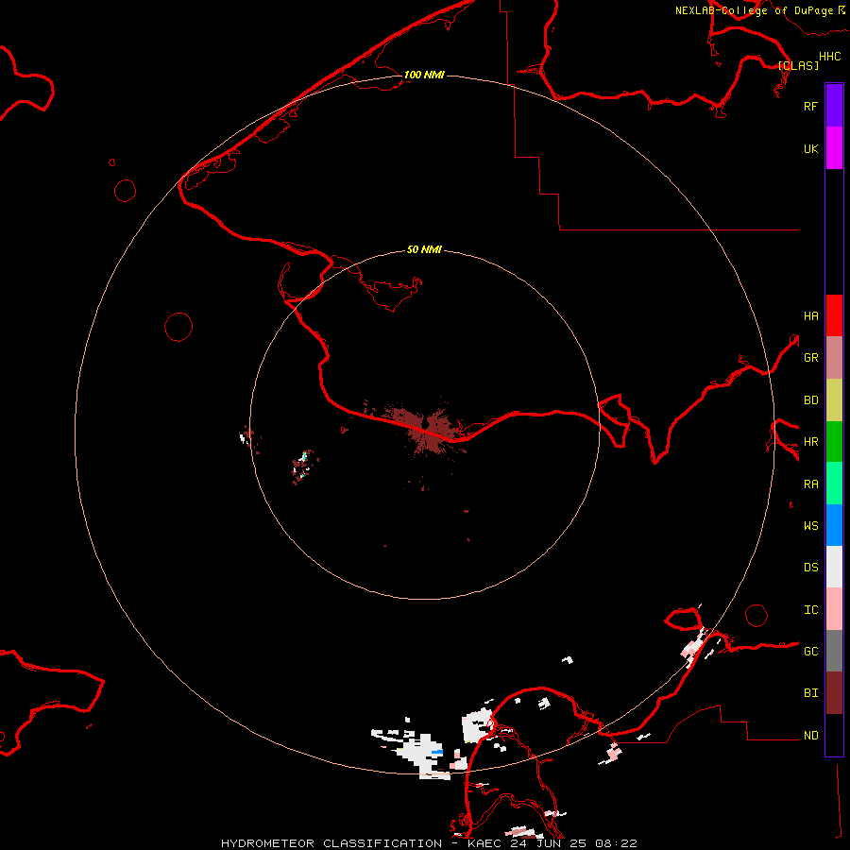Click the RF legend label
Image resolution: width=850 pixels, height=850 pixels.
click(810, 106)
